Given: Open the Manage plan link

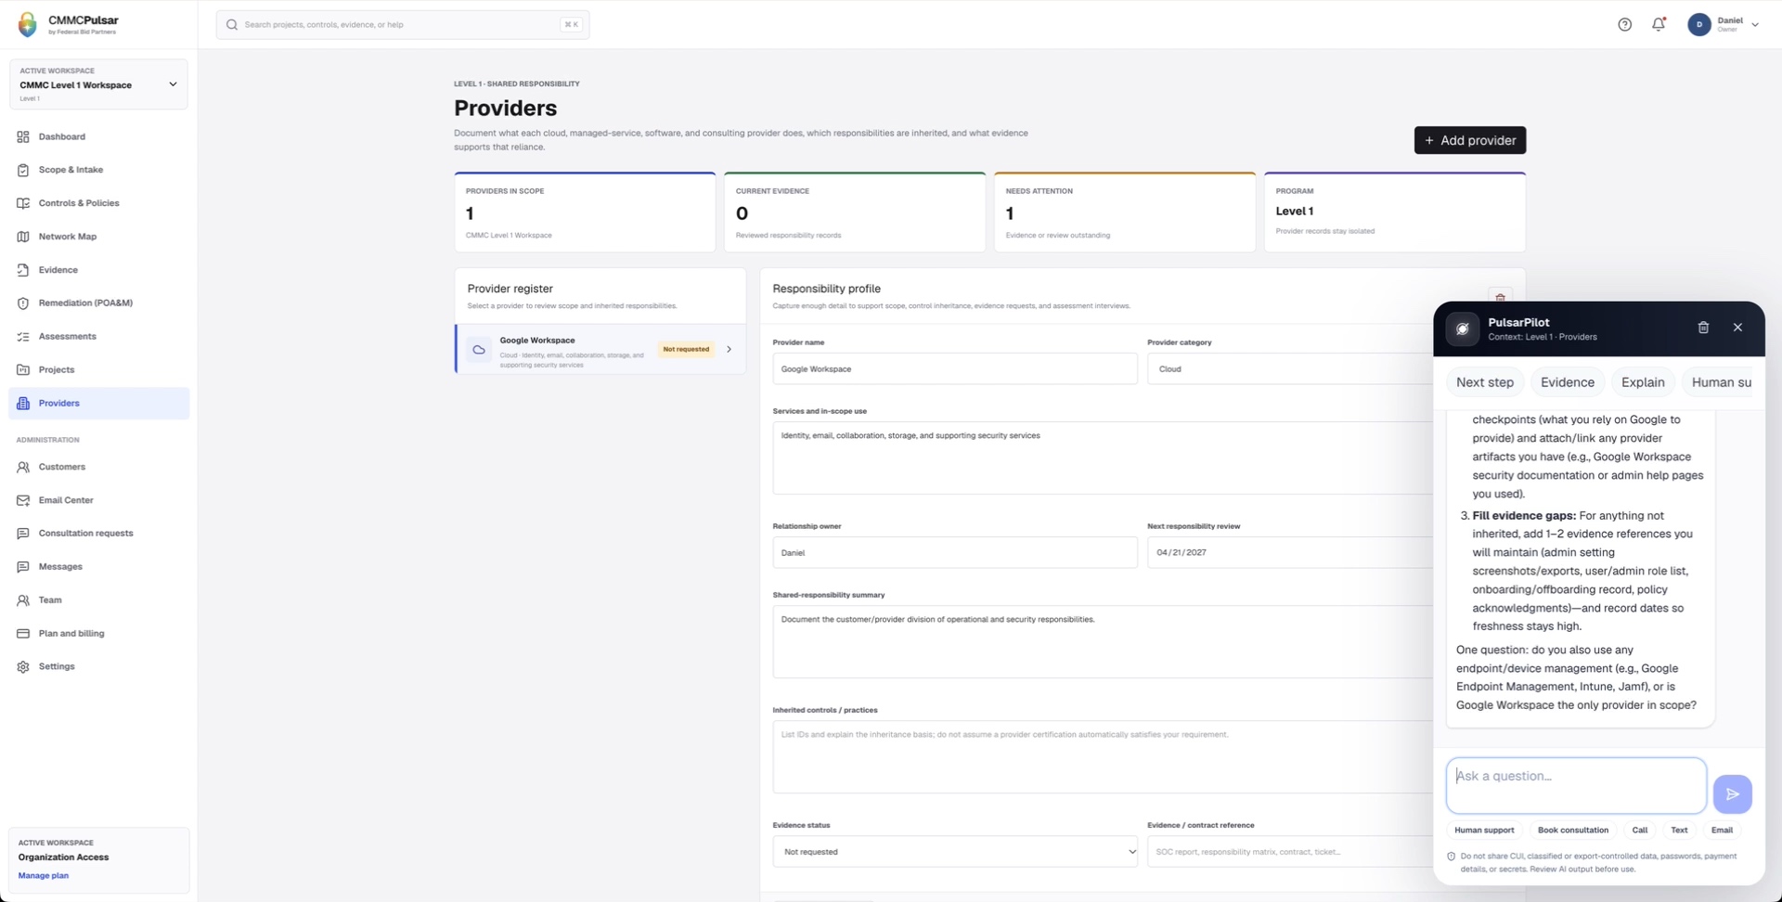Looking at the screenshot, I should tap(44, 876).
